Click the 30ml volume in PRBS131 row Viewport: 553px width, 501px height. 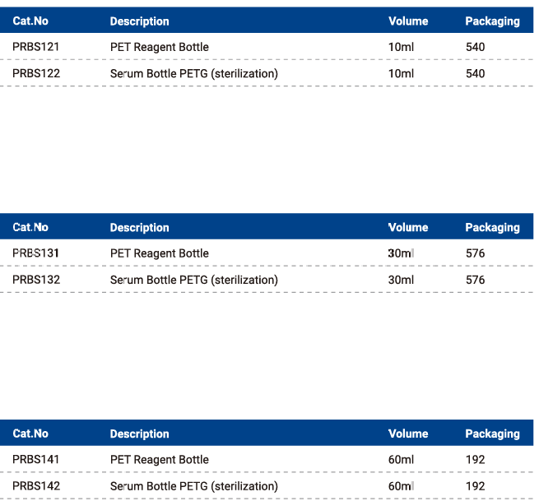(401, 253)
